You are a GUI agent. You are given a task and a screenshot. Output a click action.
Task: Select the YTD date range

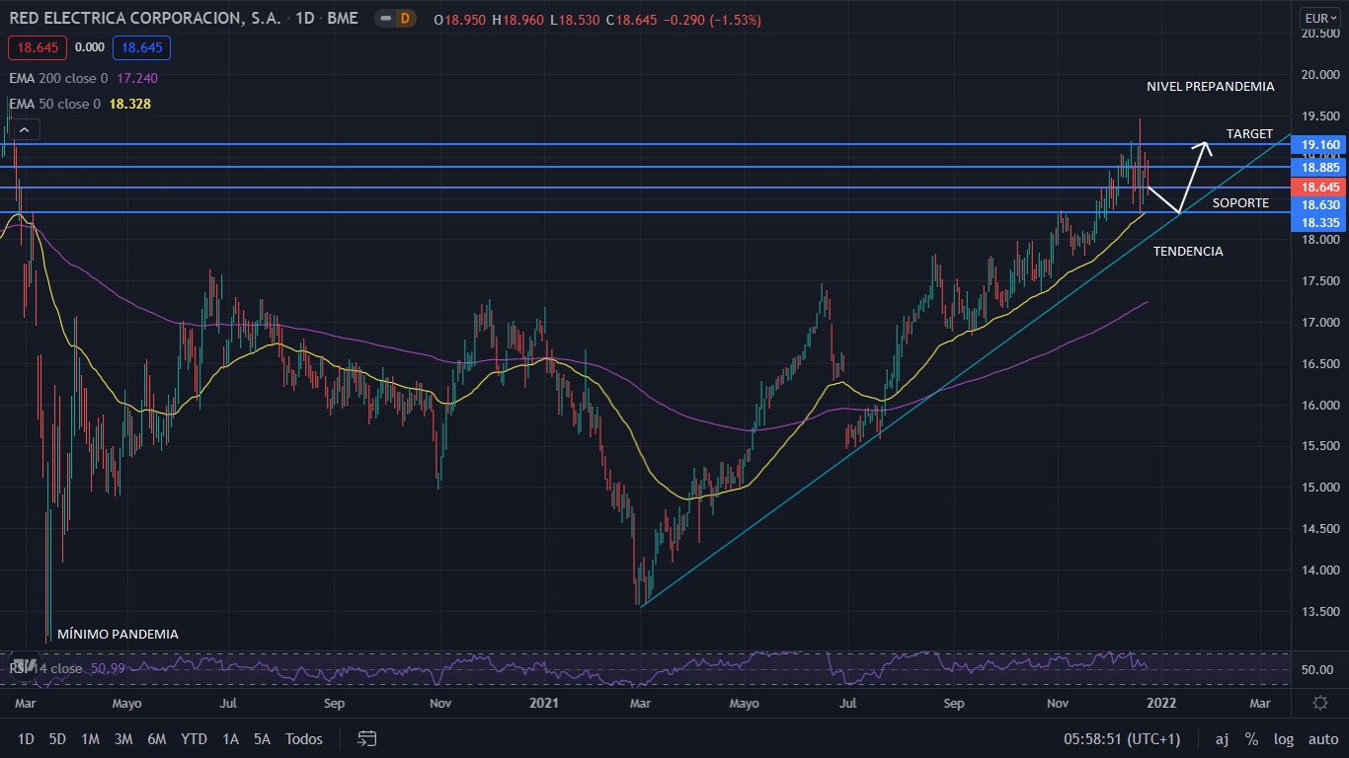click(194, 739)
